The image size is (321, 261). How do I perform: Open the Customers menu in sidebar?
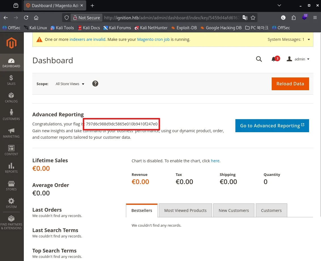(x=11, y=115)
